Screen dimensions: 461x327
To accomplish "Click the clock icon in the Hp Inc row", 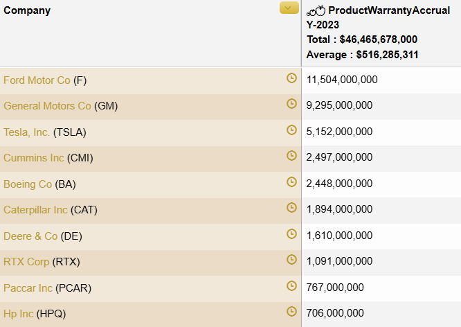I will (x=291, y=312).
